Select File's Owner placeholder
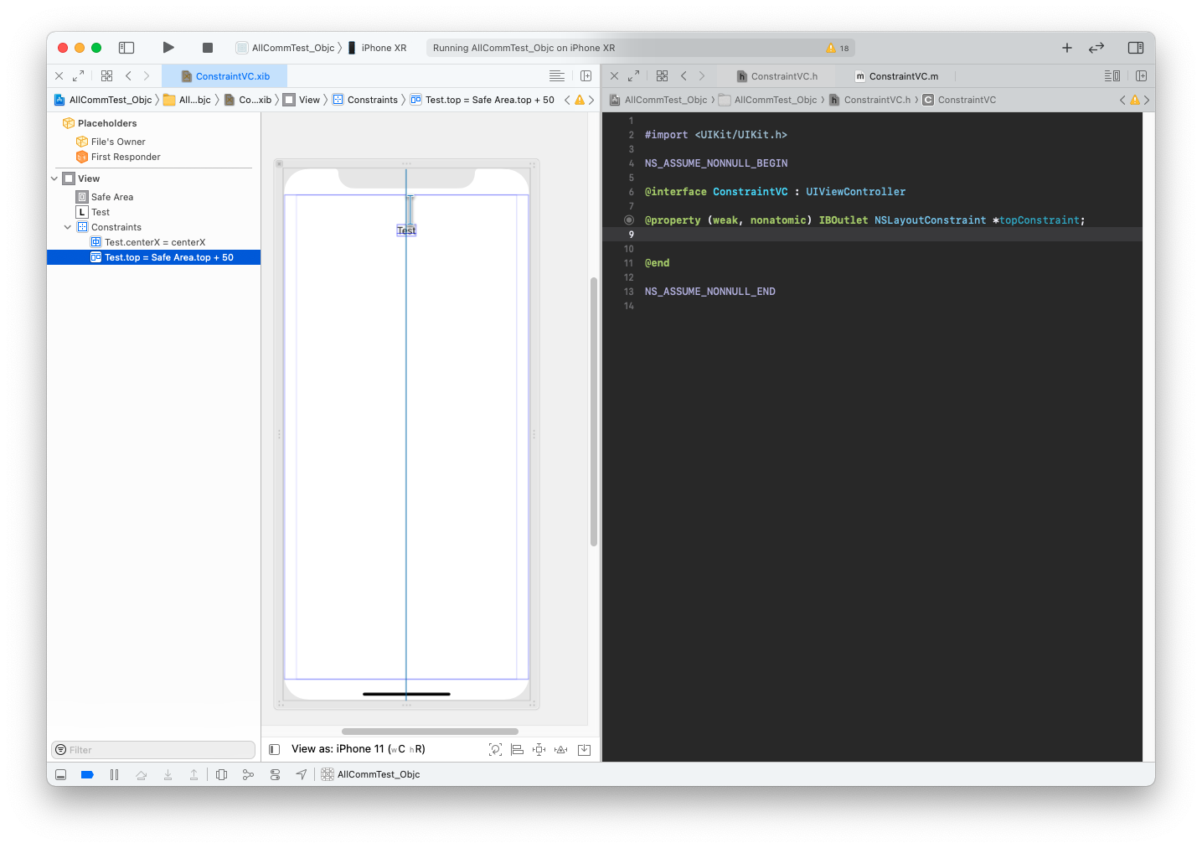The width and height of the screenshot is (1202, 848). [111, 142]
